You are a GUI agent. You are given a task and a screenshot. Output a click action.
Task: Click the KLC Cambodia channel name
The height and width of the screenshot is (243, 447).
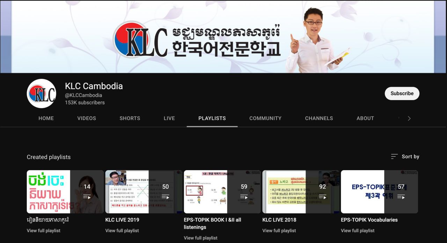click(x=94, y=86)
